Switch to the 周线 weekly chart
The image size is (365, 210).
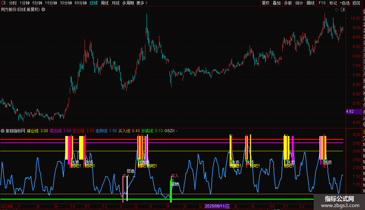tap(104, 3)
